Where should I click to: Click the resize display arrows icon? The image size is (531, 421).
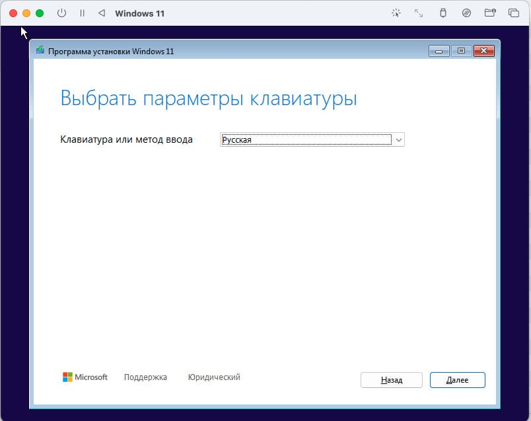[419, 13]
